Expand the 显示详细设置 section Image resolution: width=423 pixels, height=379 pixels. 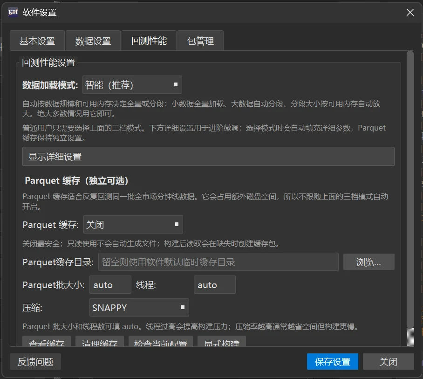click(208, 157)
